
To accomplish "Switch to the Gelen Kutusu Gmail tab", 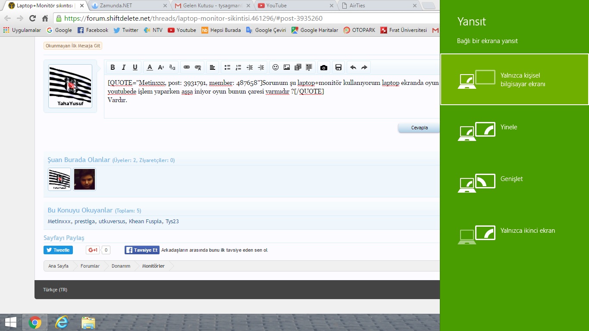I will pyautogui.click(x=212, y=6).
